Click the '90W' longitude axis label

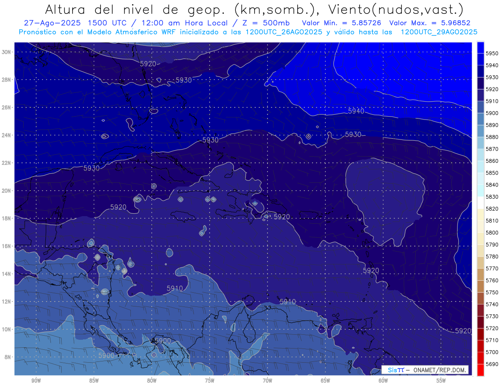pyautogui.click(x=36, y=381)
